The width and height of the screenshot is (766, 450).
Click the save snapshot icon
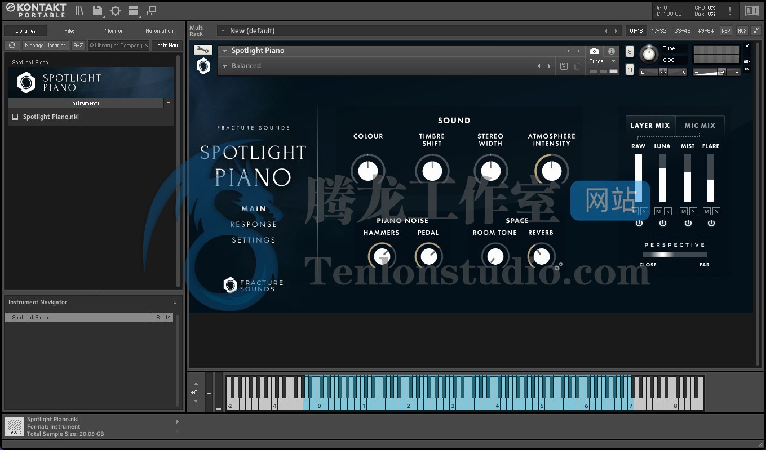coord(564,66)
